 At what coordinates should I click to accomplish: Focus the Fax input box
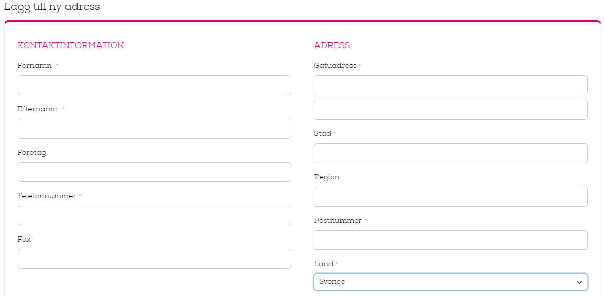click(x=155, y=259)
